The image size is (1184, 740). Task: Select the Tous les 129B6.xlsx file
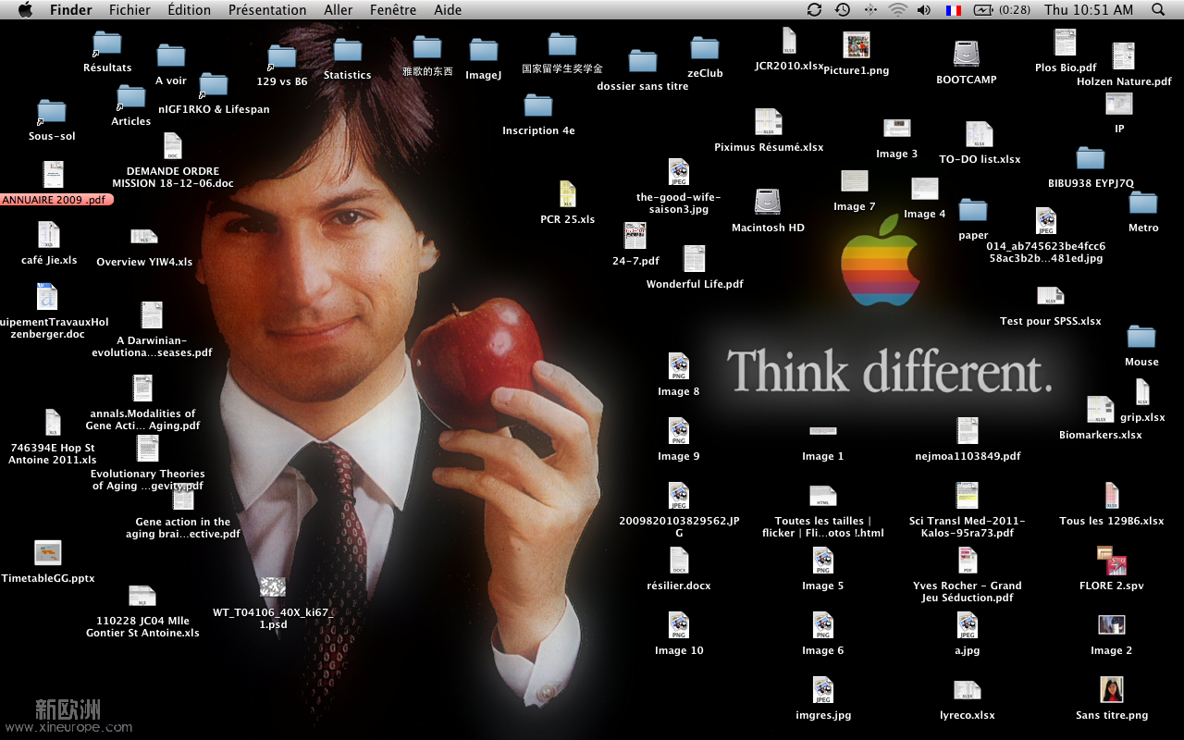(1112, 496)
